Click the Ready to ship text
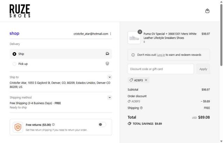This screenshot has width=223, height=143. pyautogui.click(x=18, y=107)
